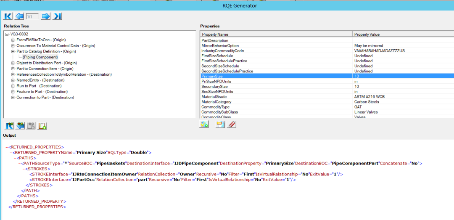Expand Connection to Part - (Destination) node
Image resolution: width=454 pixels, height=220 pixels.
pos(13,98)
